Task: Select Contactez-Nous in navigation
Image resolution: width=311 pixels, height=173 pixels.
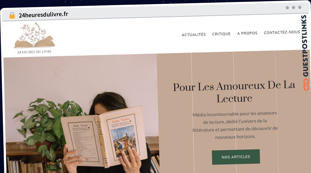Action: click(282, 33)
